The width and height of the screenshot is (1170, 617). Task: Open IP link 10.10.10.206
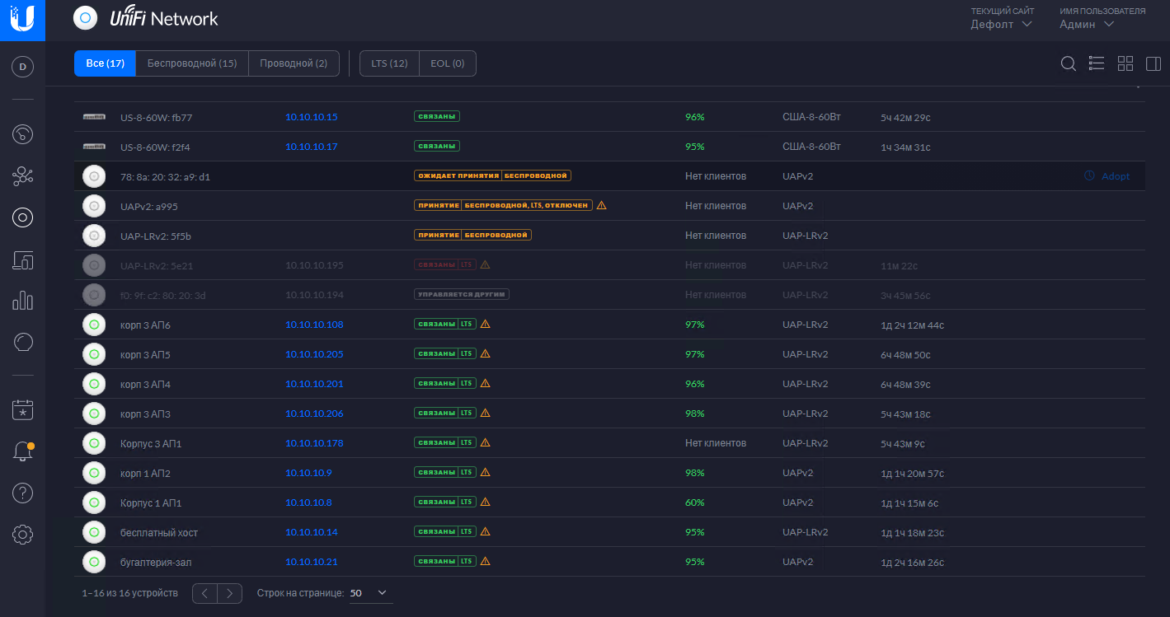[314, 414]
